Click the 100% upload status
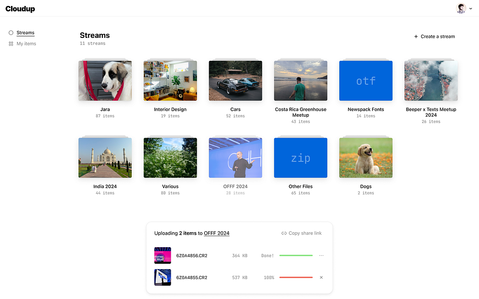The width and height of the screenshot is (479, 299). click(269, 278)
